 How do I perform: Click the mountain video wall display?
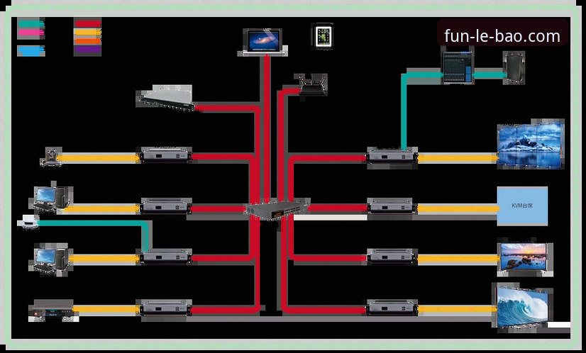(531, 144)
